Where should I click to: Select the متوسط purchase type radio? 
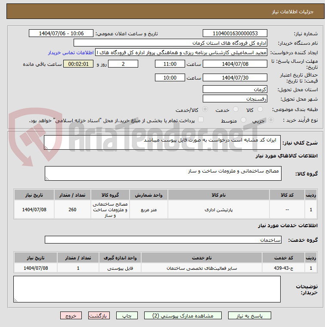tap(243, 120)
